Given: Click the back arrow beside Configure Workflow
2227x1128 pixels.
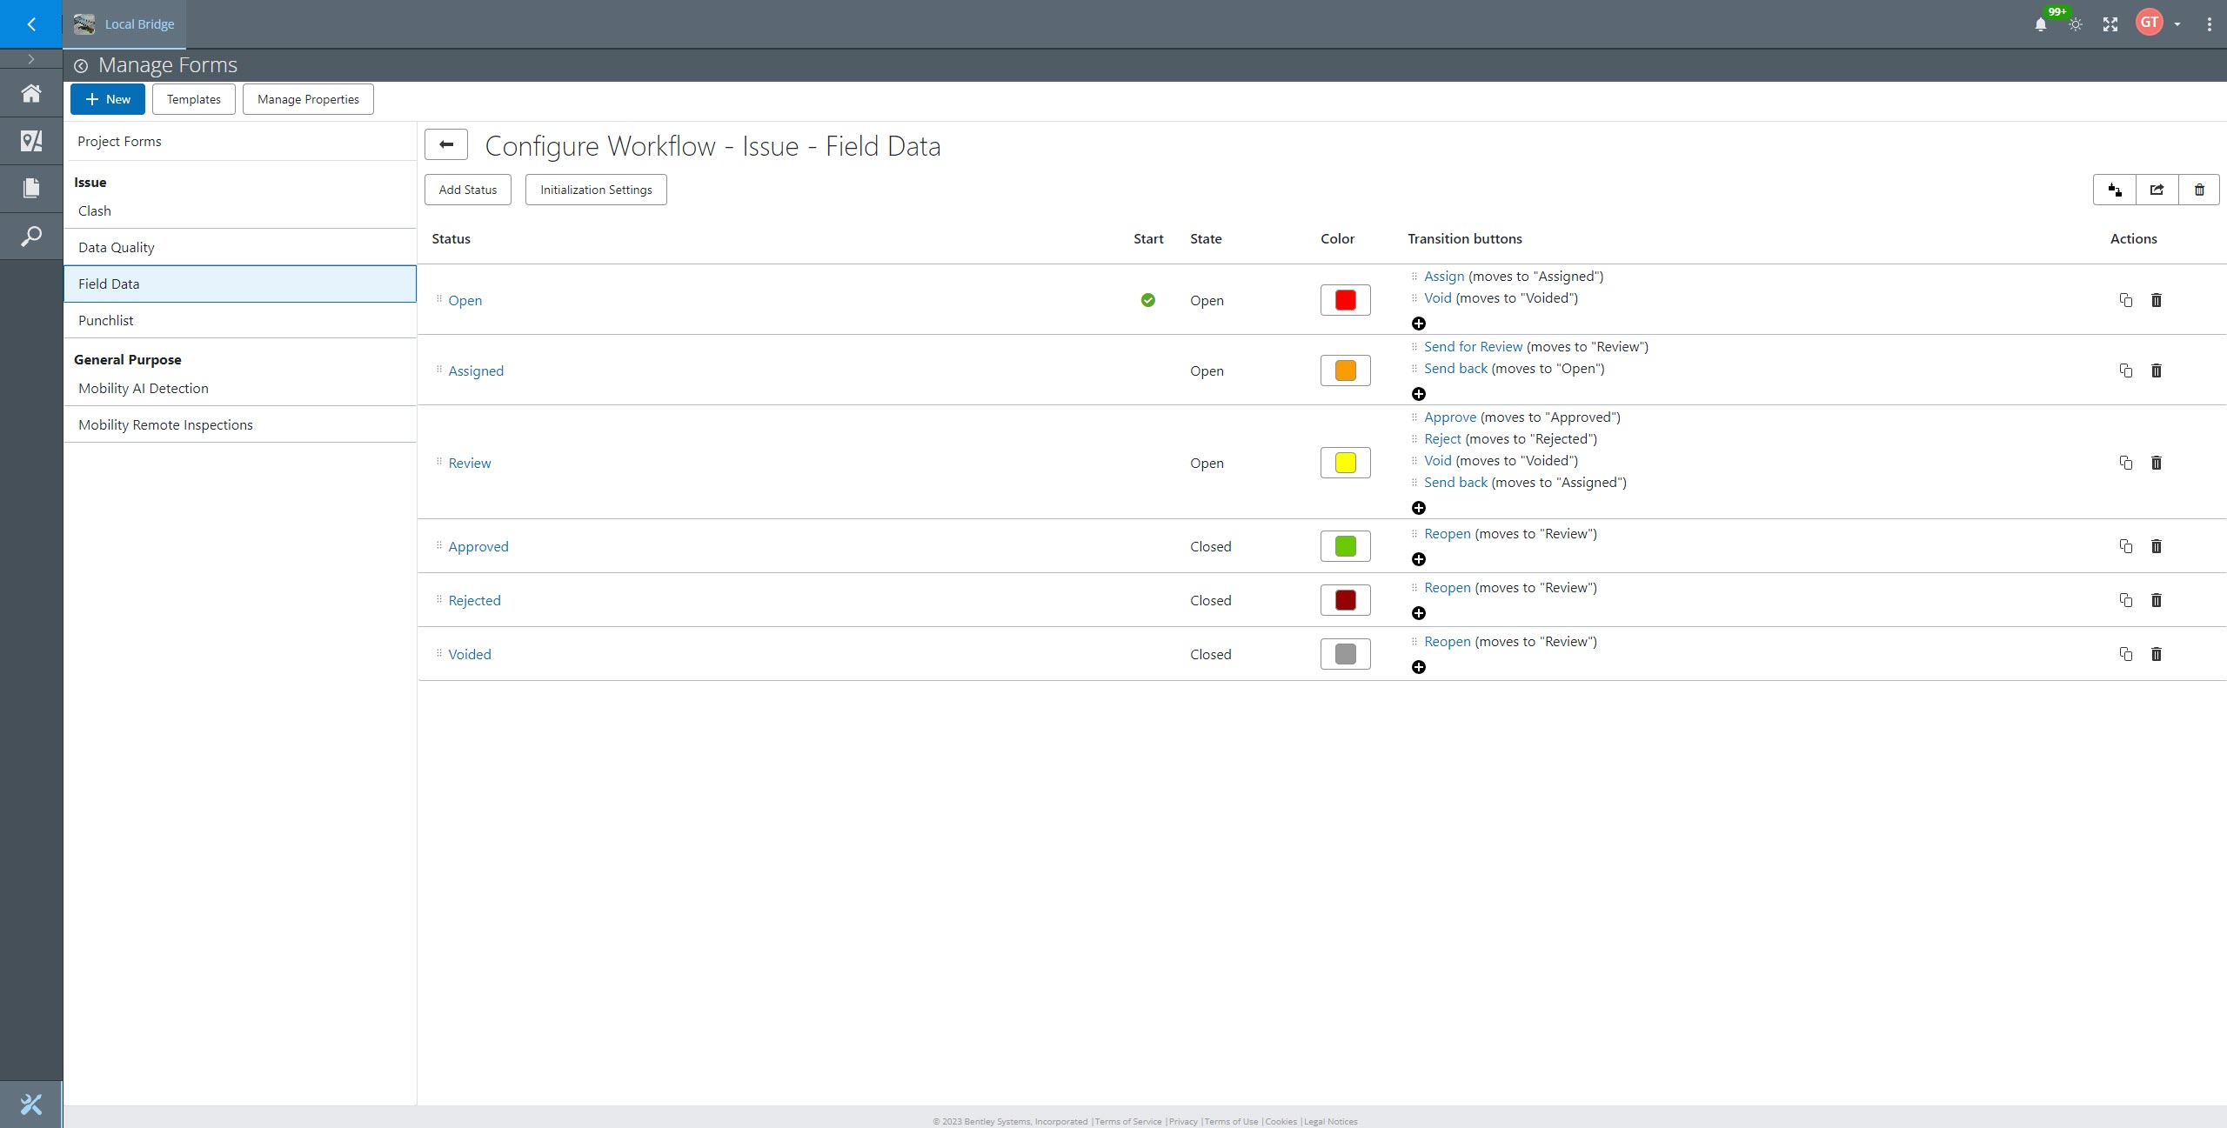Looking at the screenshot, I should 446,144.
